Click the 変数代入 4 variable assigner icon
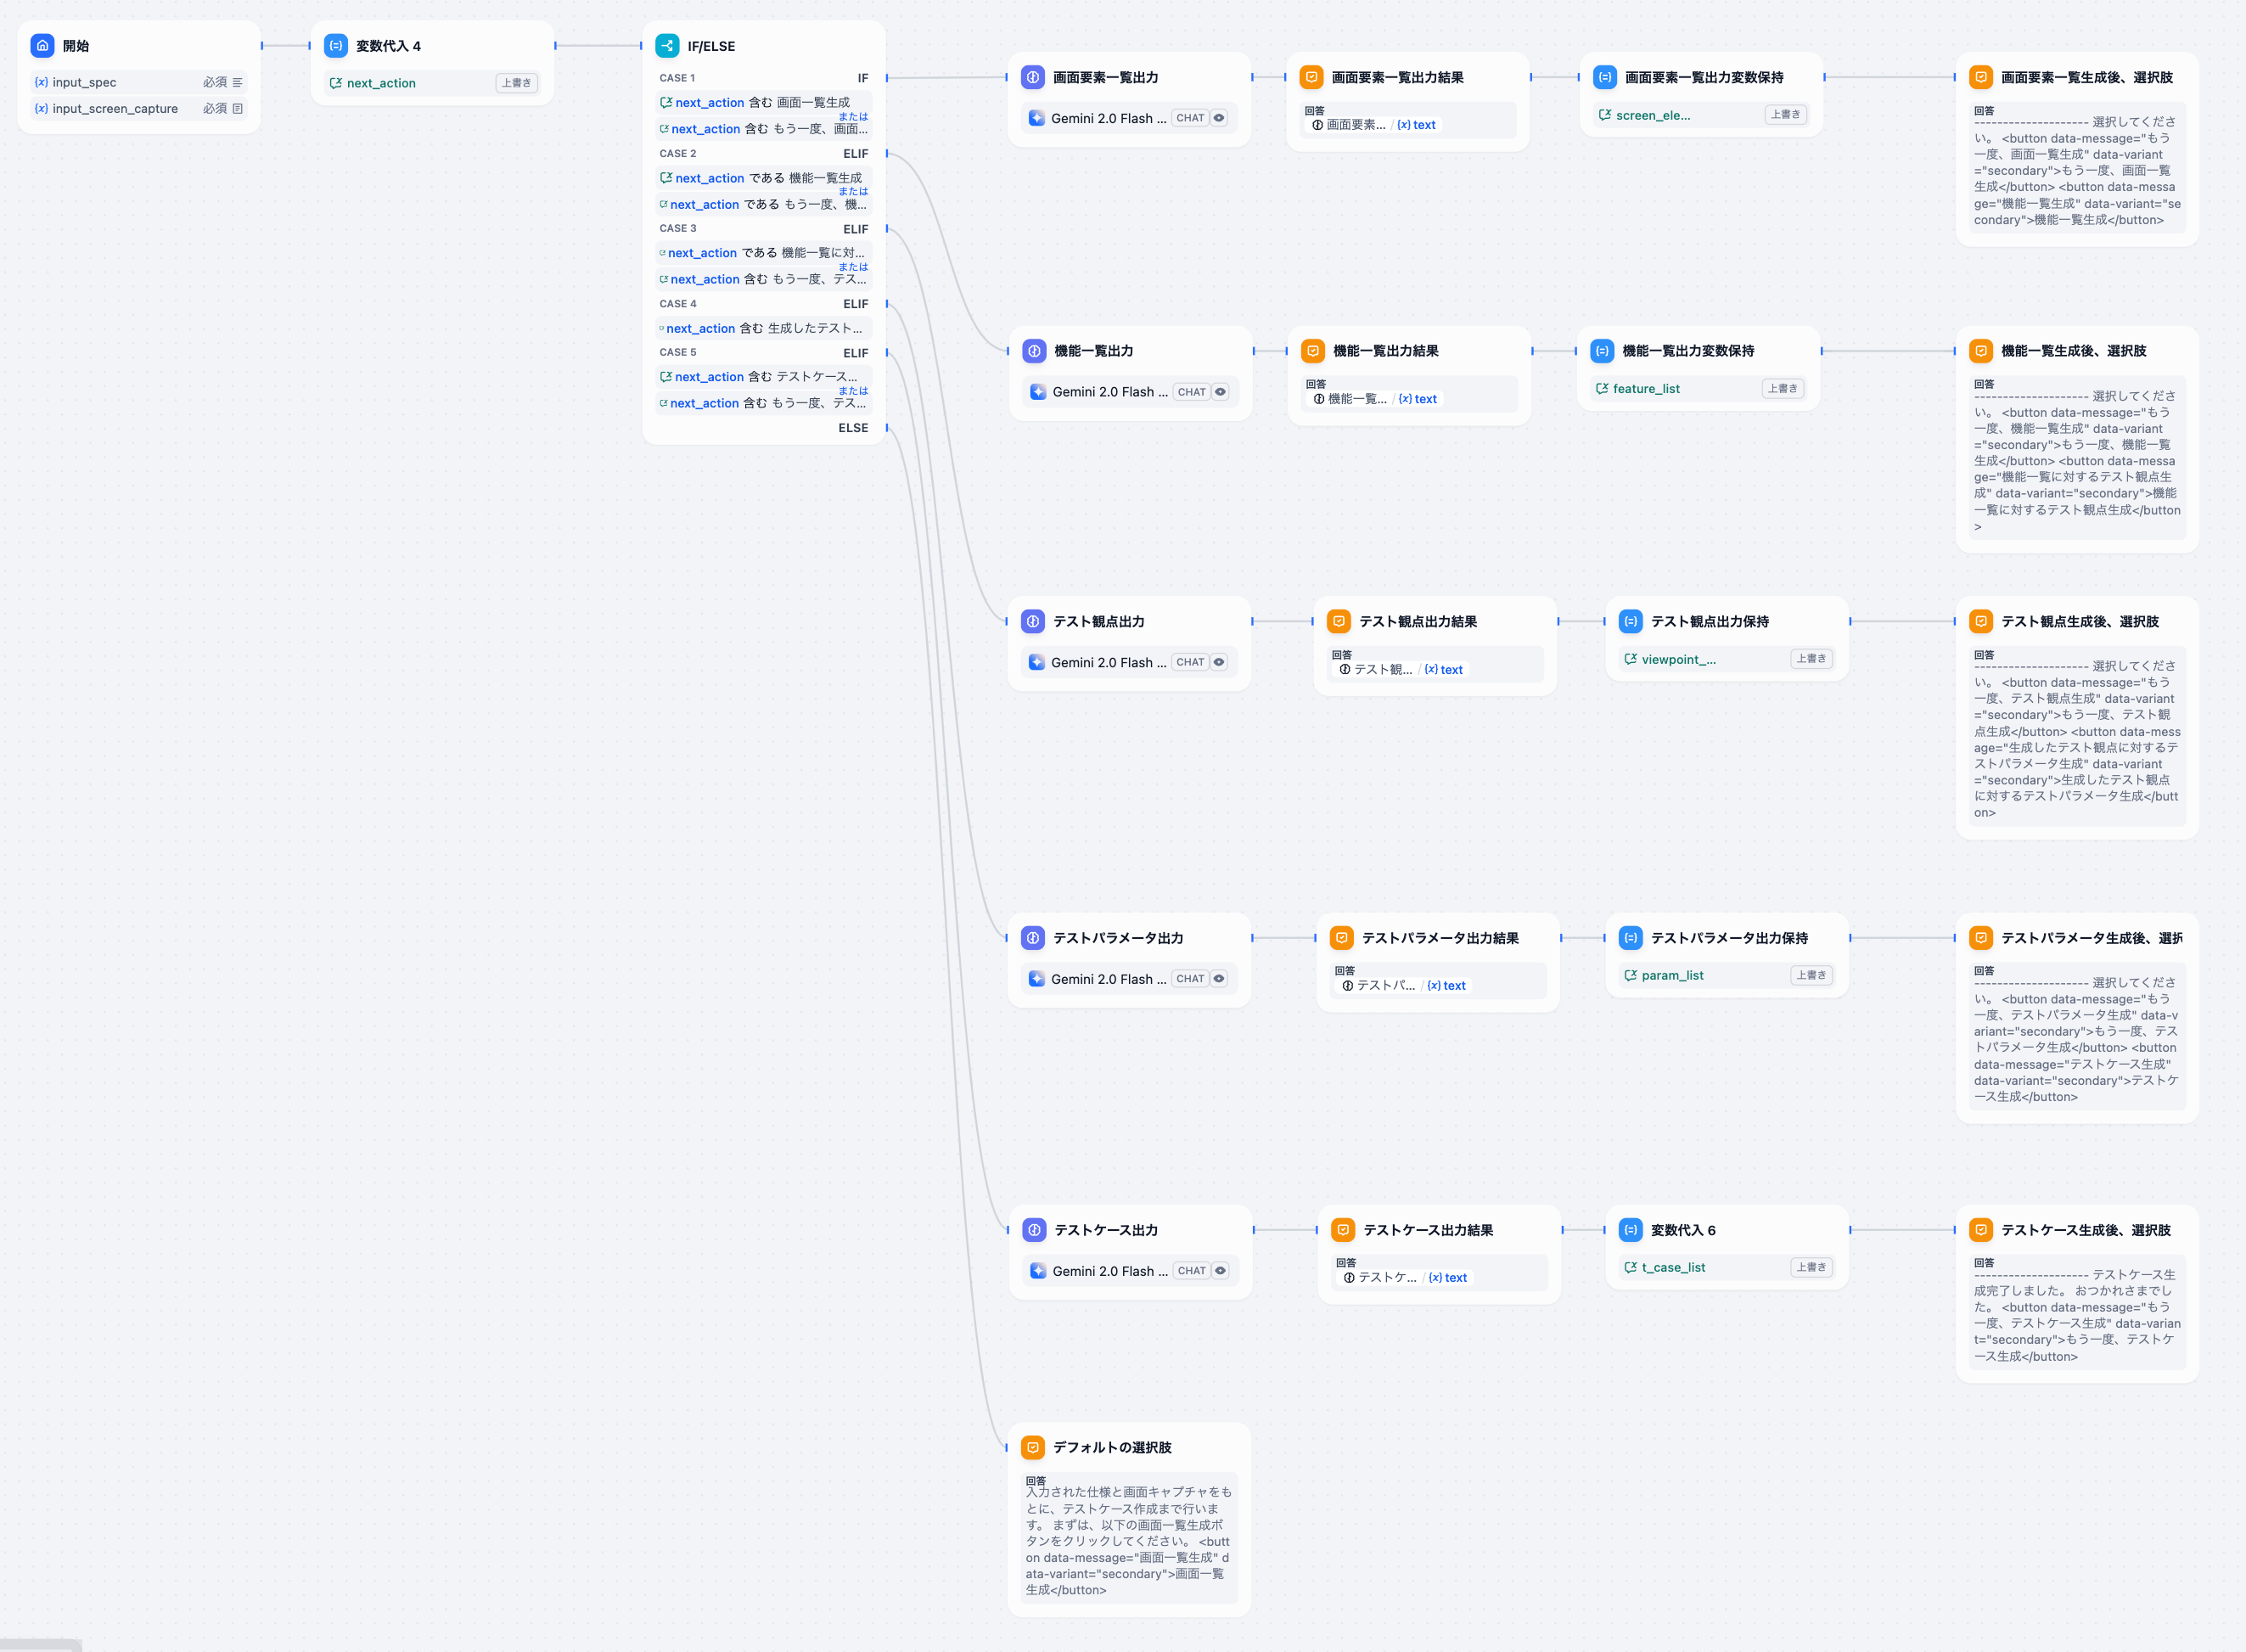 pos(336,46)
